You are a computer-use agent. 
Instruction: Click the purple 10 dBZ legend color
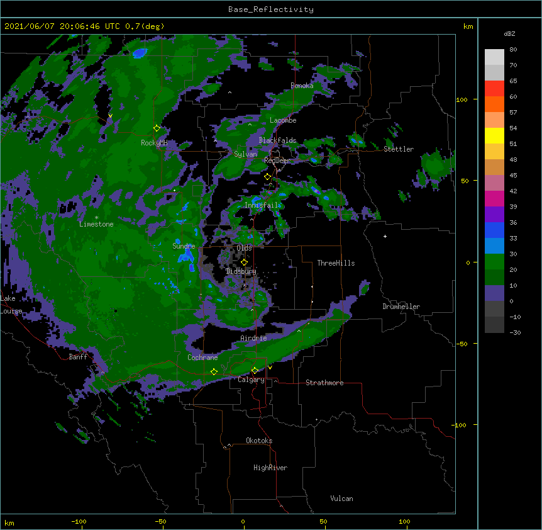coord(494,293)
